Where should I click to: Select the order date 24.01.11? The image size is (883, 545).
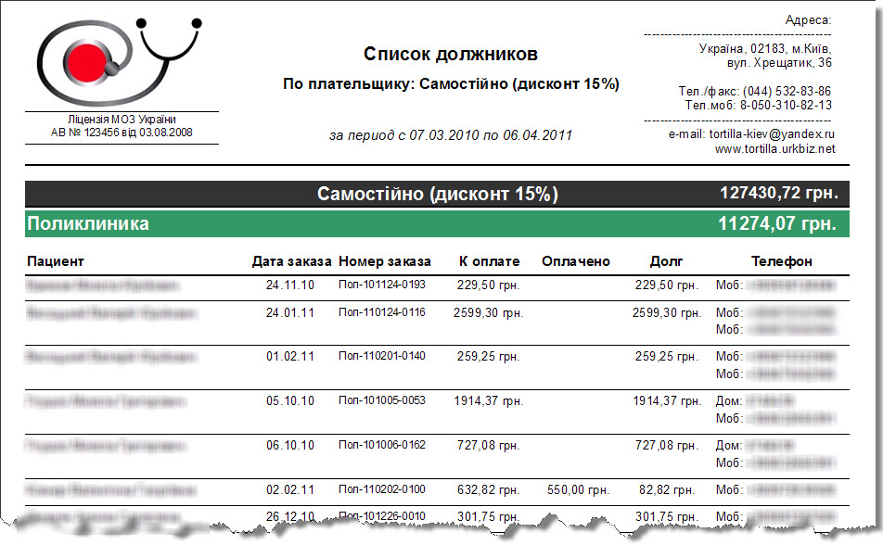click(x=290, y=312)
